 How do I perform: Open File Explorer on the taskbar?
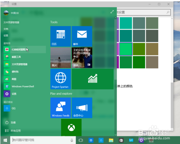[x=111, y=140]
